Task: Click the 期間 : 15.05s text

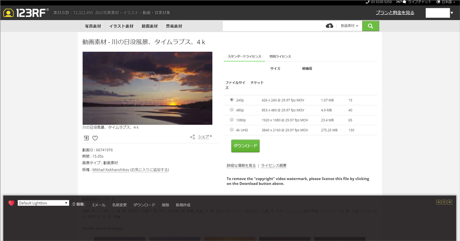Action: [93, 156]
